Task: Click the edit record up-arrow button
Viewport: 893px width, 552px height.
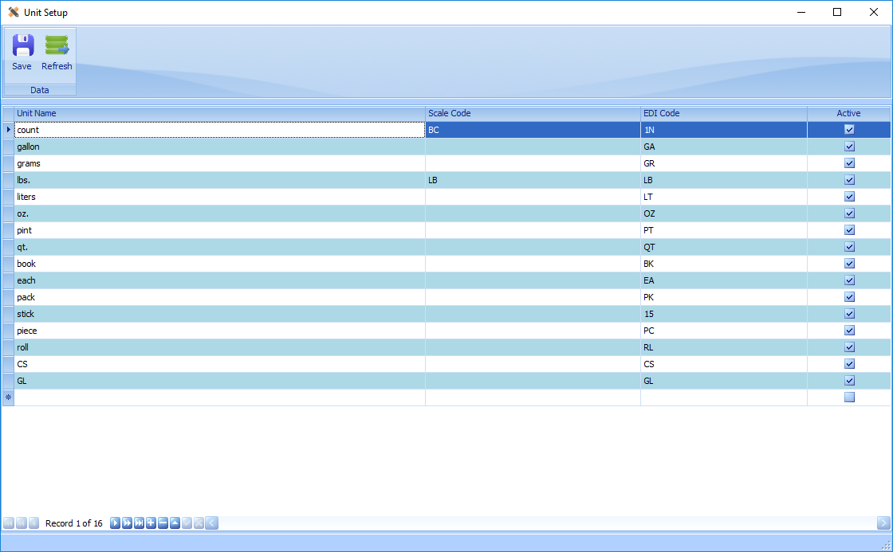Action: point(175,523)
